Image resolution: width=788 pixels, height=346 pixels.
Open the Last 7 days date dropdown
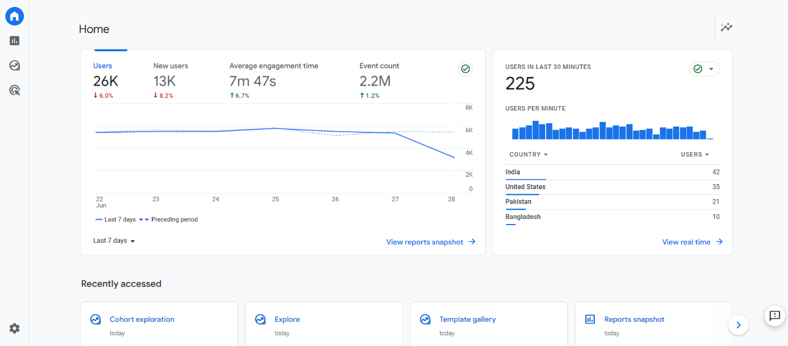tap(114, 241)
